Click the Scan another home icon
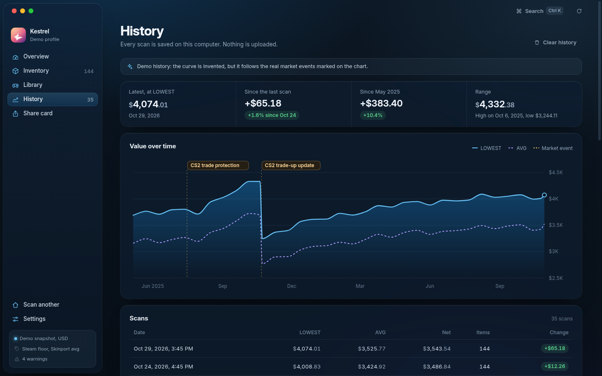The image size is (602, 376). click(15, 305)
